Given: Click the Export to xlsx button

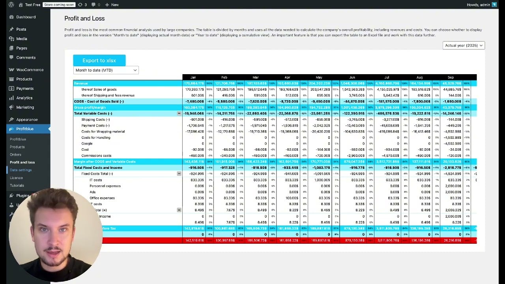Looking at the screenshot, I should click(x=99, y=60).
